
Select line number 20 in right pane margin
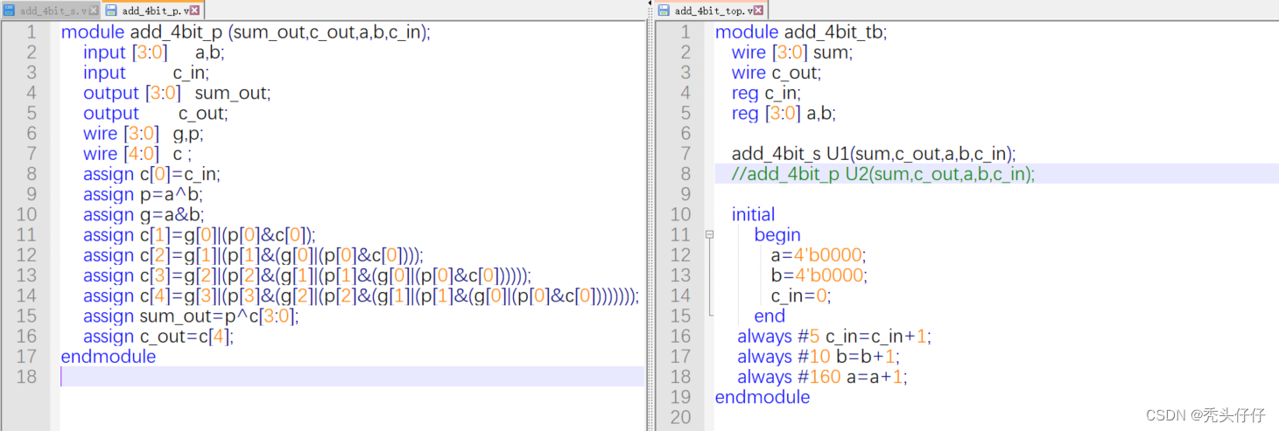[x=680, y=416]
